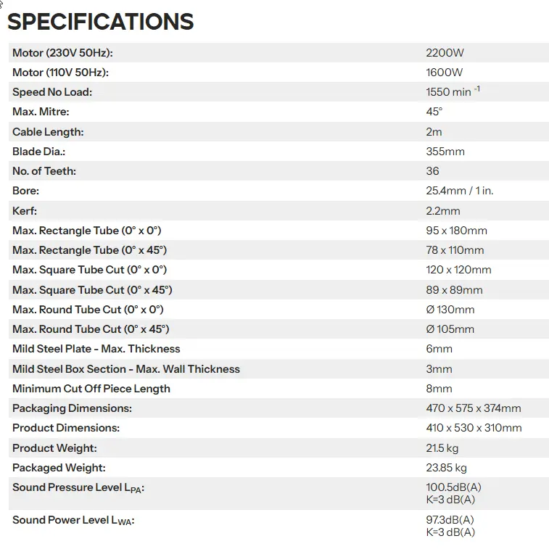The height and width of the screenshot is (549, 549).
Task: Select the Bore 25.4mm / 1 in. value
Action: [x=459, y=191]
